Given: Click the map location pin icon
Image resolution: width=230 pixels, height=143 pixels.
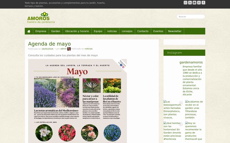Looking at the screenshot, I should pos(199,3).
